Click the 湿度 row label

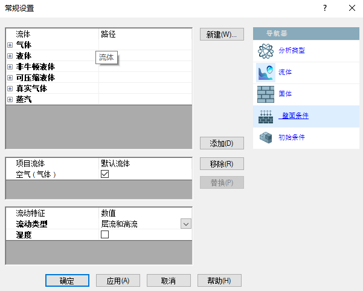[24, 235]
